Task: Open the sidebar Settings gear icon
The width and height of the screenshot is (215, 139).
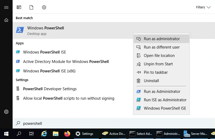Action: pyautogui.click(x=6, y=112)
